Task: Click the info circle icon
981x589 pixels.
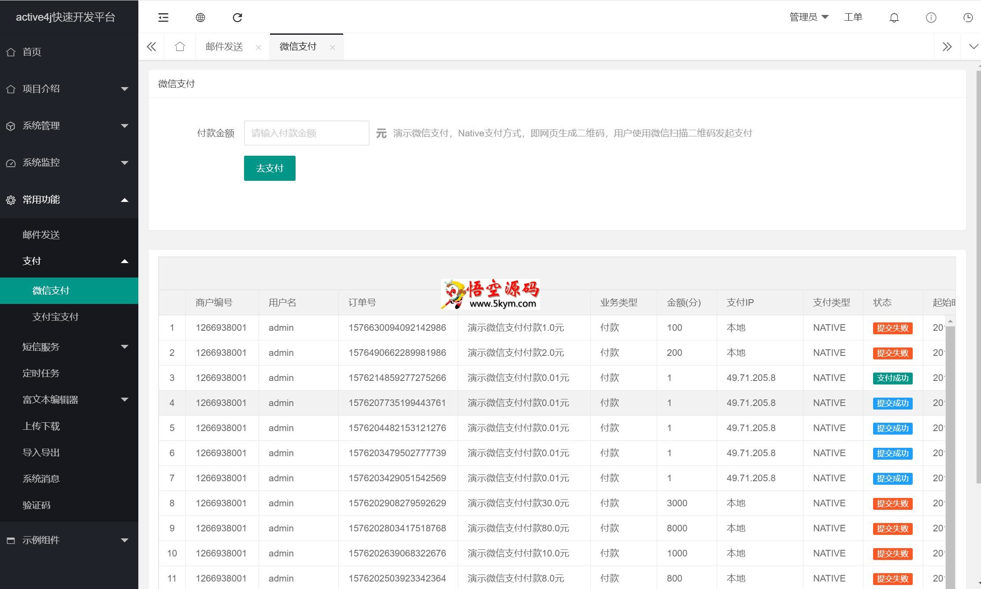Action: [x=931, y=18]
